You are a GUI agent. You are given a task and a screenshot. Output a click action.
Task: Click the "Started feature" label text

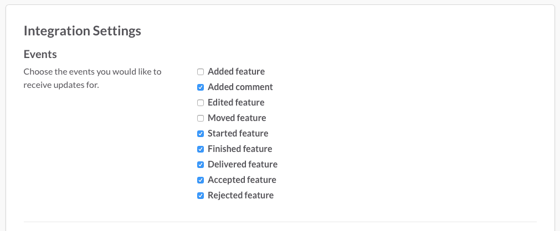(x=238, y=133)
